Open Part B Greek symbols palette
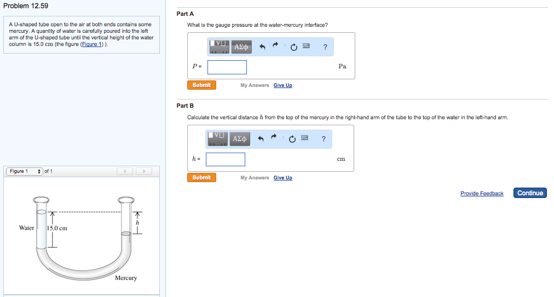The width and height of the screenshot is (554, 297). pyautogui.click(x=239, y=139)
